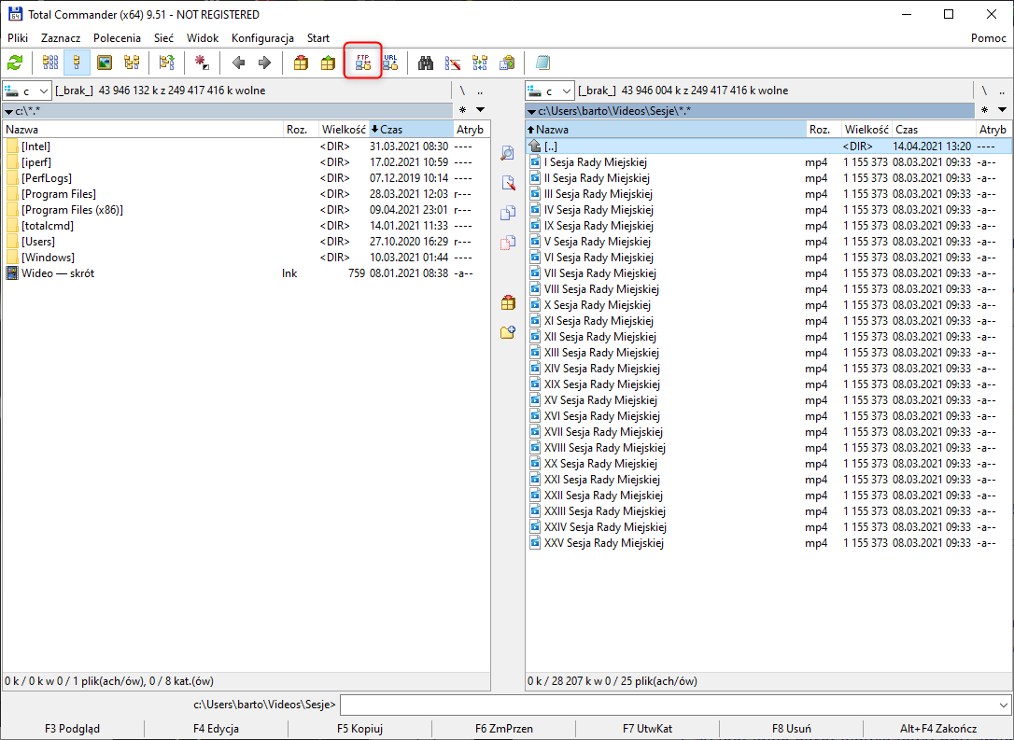Click the new folder icon in middle bar

508,332
